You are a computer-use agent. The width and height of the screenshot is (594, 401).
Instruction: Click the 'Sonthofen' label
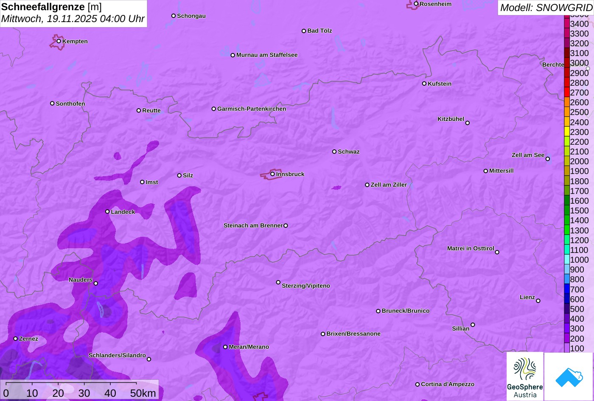(x=70, y=104)
